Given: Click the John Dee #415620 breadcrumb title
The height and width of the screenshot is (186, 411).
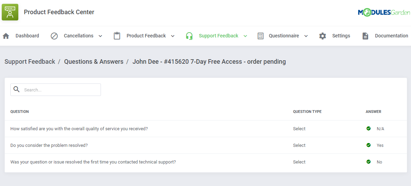Looking at the screenshot, I should point(209,62).
